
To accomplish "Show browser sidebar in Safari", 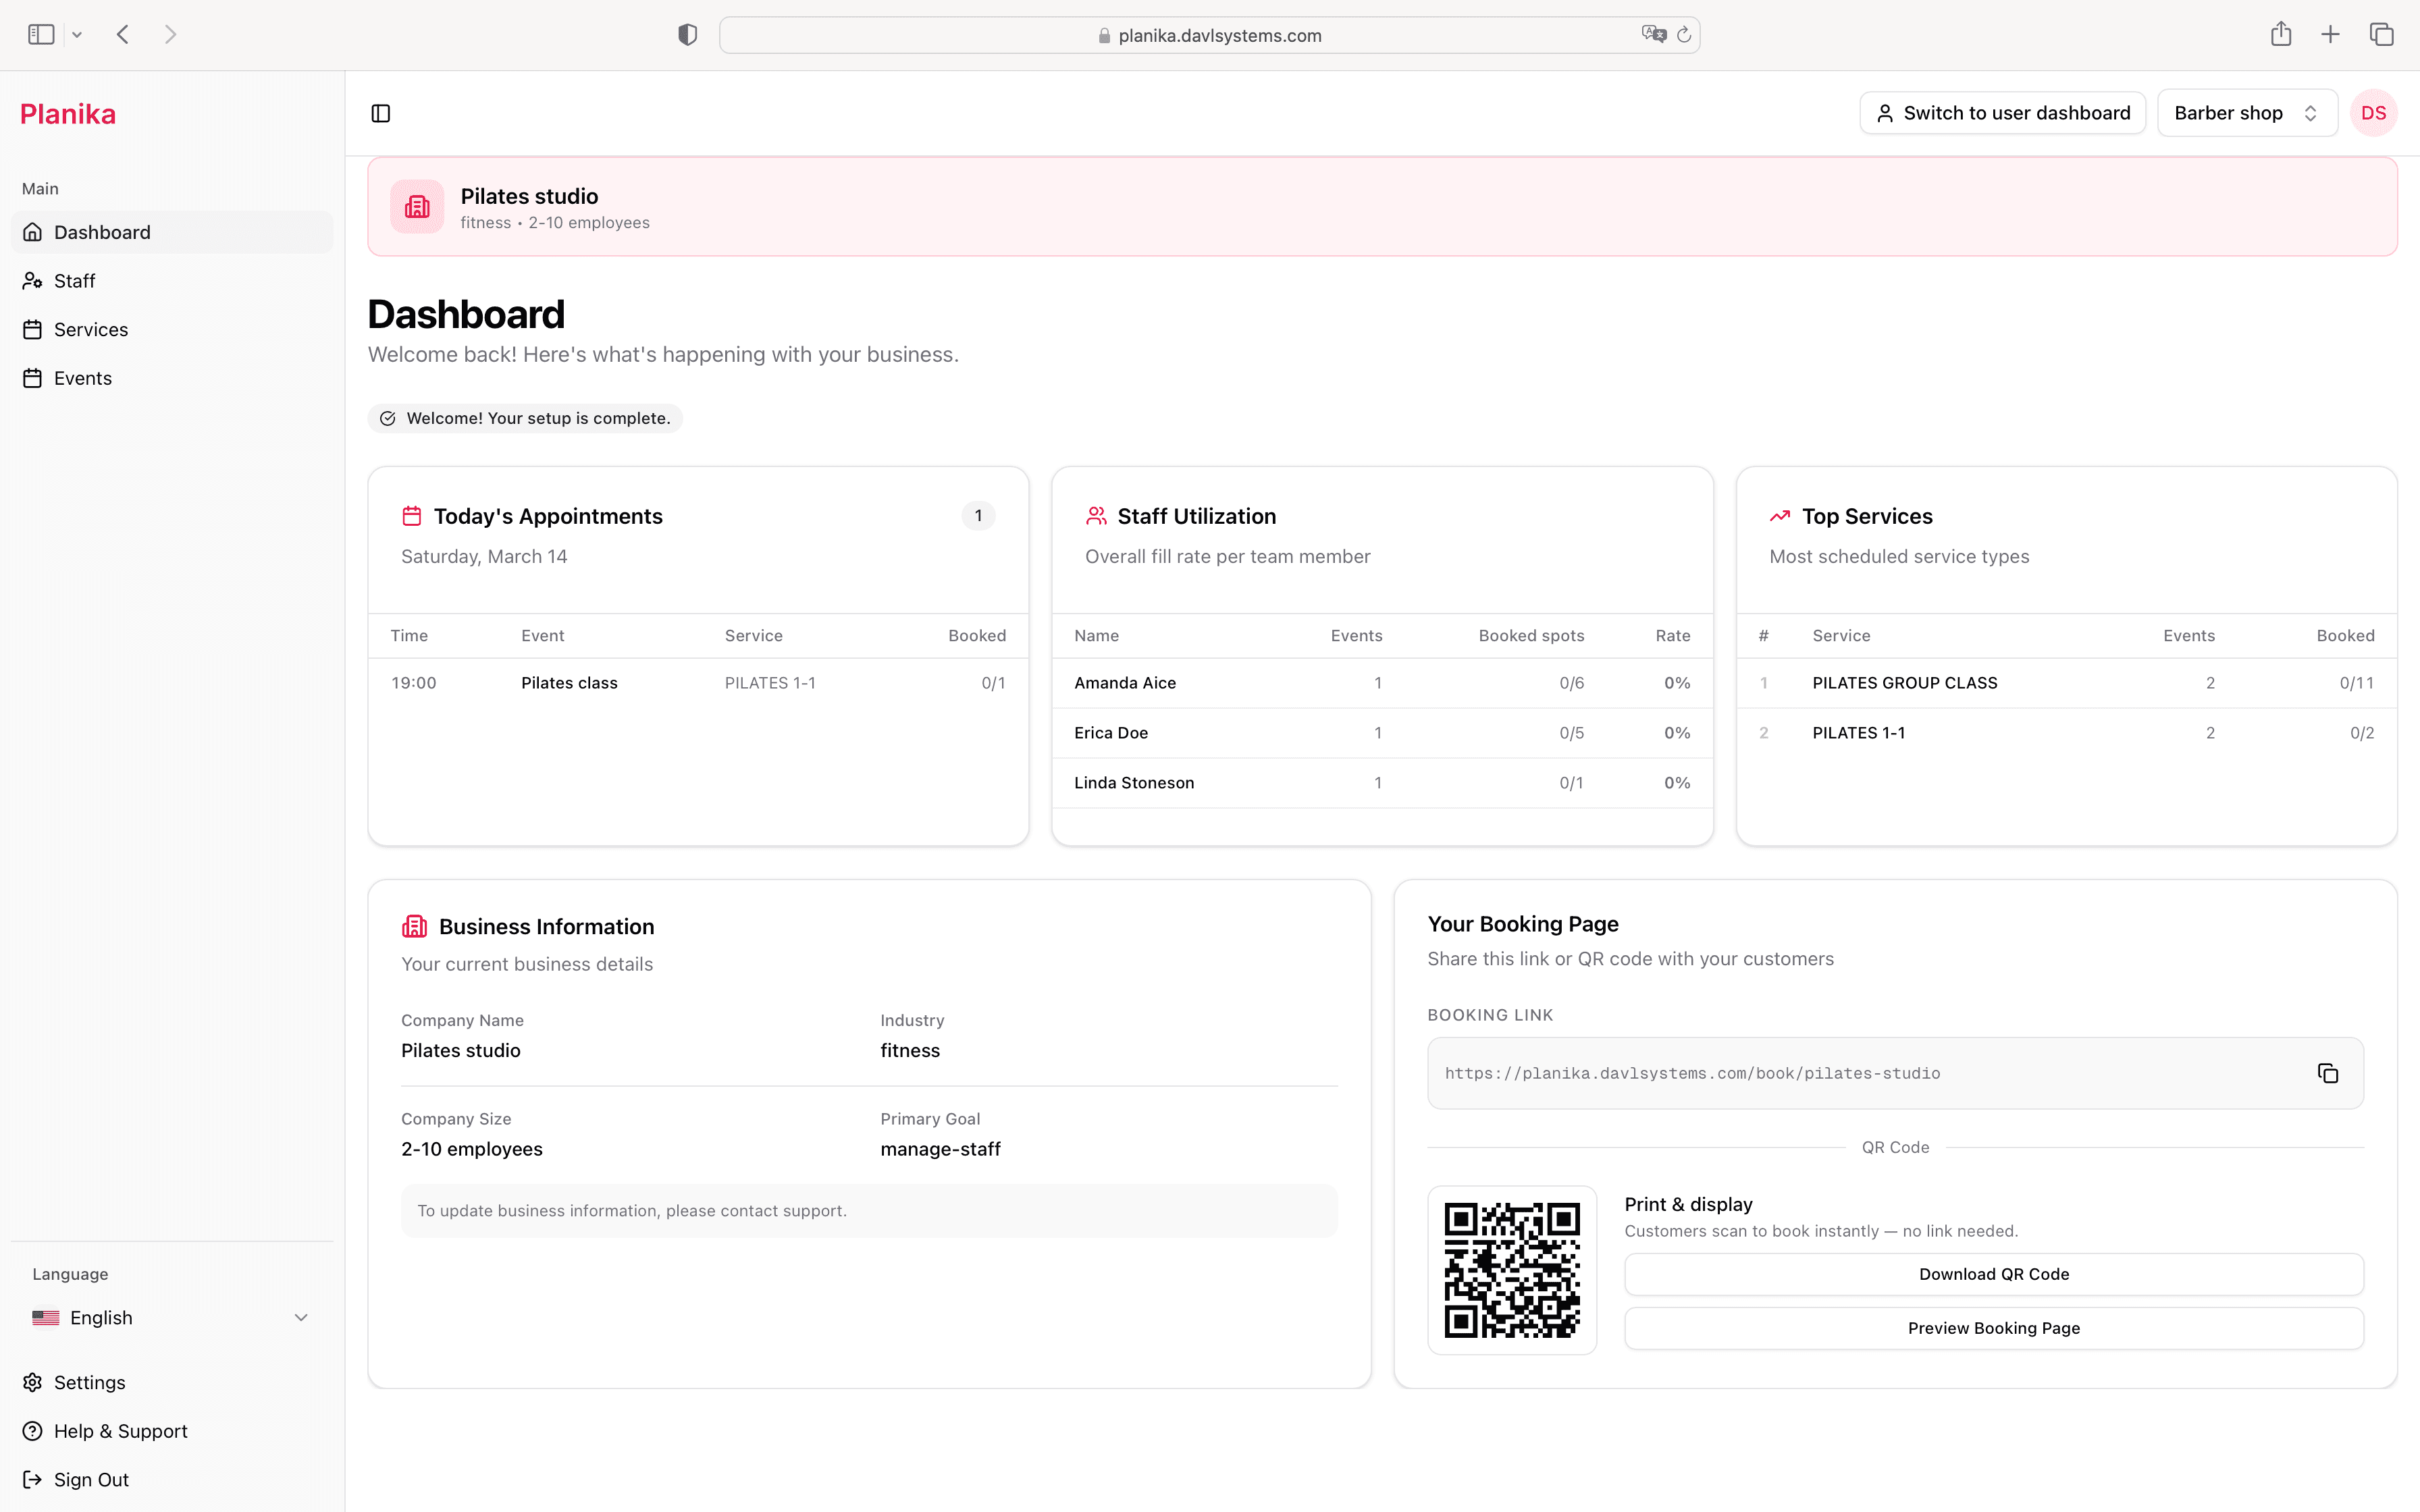I will click(x=41, y=35).
